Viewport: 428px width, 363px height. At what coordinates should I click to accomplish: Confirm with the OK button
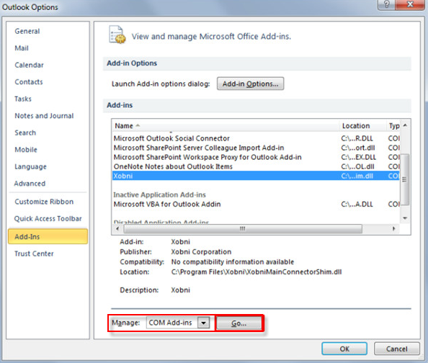344,349
